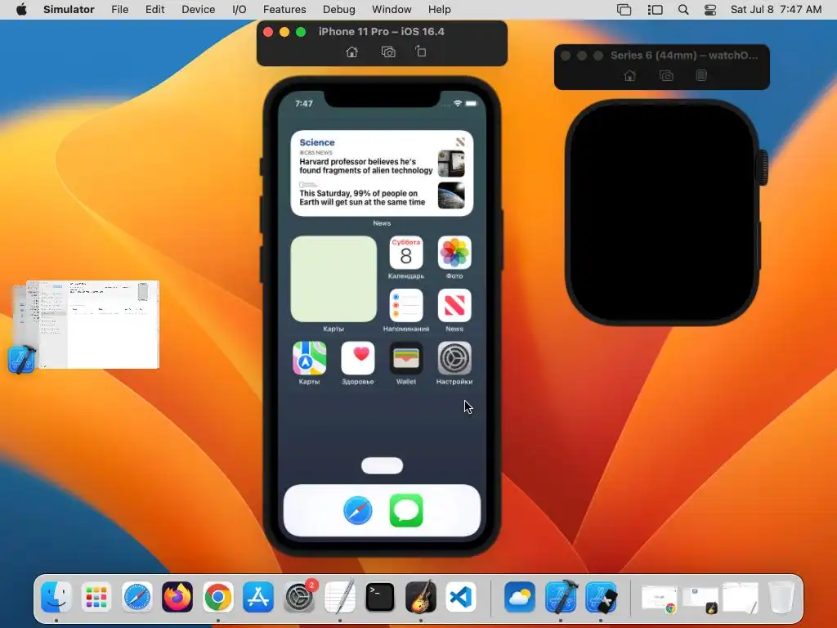Open Google Chrome from the Dock
Viewport: 837px width, 628px height.
point(217,596)
